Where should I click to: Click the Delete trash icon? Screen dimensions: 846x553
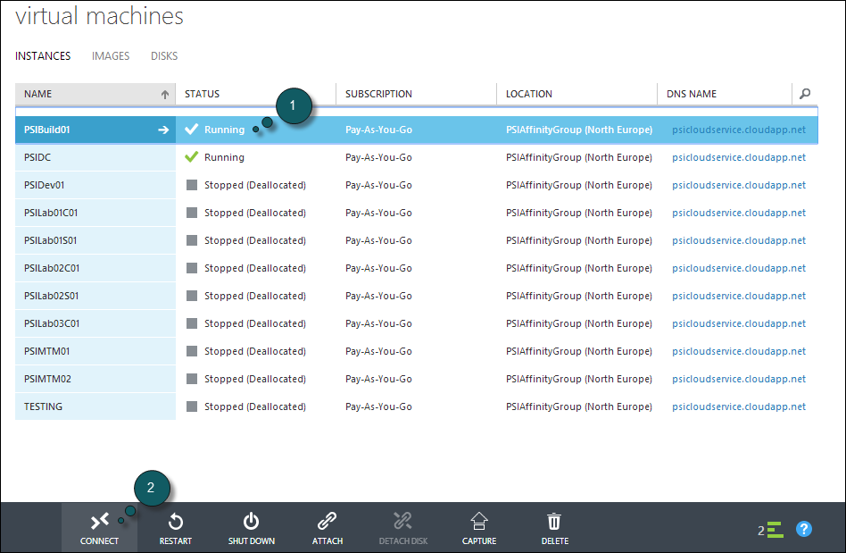click(x=554, y=522)
